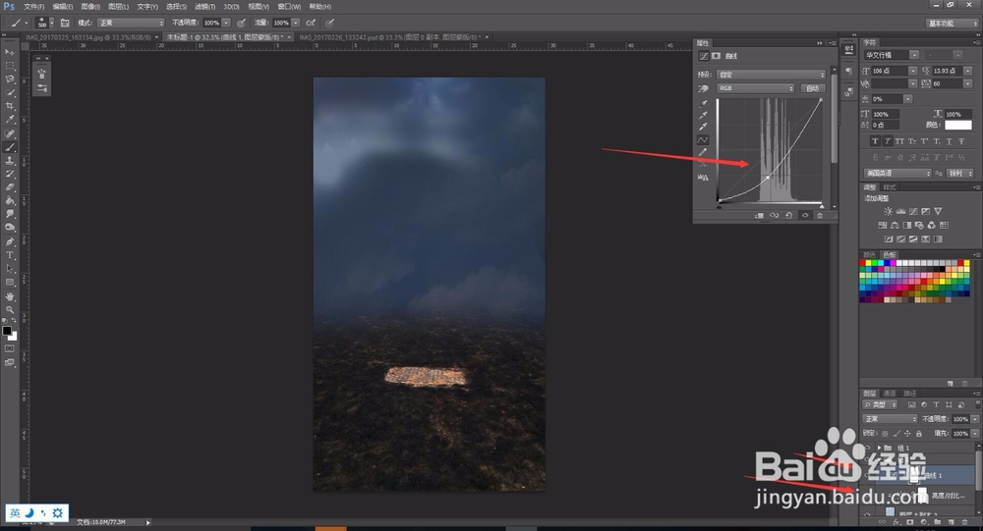Viewport: 983px width, 531px height.
Task: Add a Brightness/Contrast adjustment from Adjustments panel
Action: pyautogui.click(x=888, y=212)
